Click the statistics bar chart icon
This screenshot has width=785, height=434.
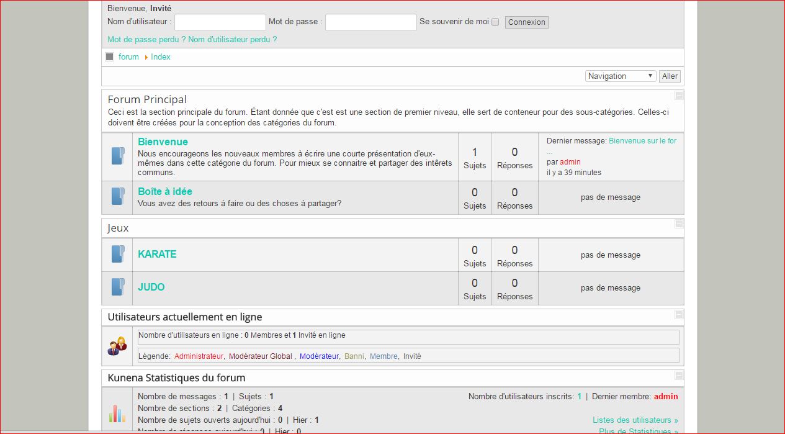[x=117, y=414]
